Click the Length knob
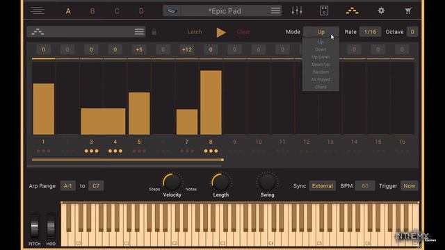This screenshot has height=250, width=445. point(221,182)
